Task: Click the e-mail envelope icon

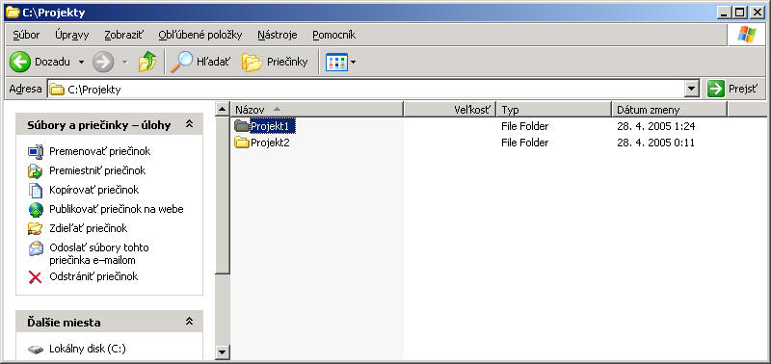Action: click(36, 248)
